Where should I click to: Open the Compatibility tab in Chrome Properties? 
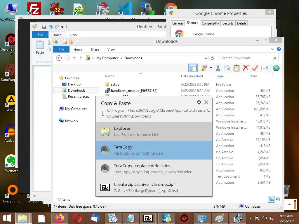click(x=210, y=23)
